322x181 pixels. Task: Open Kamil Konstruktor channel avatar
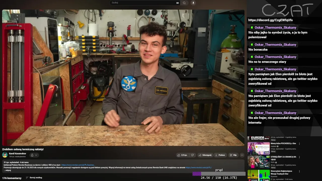pos(5,155)
